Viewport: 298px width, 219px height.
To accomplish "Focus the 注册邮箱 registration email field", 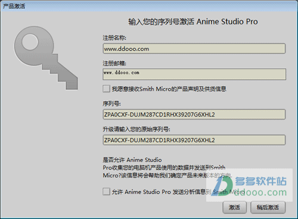I will point(194,74).
